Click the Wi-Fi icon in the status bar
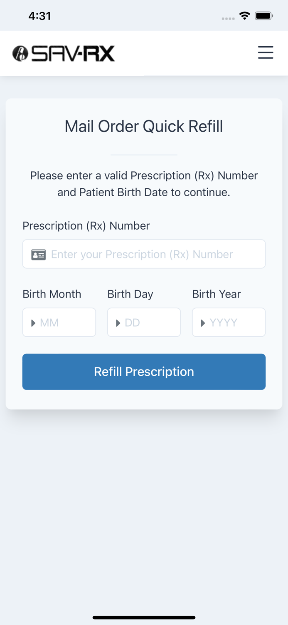Viewport: 288px width, 625px height. (x=244, y=15)
